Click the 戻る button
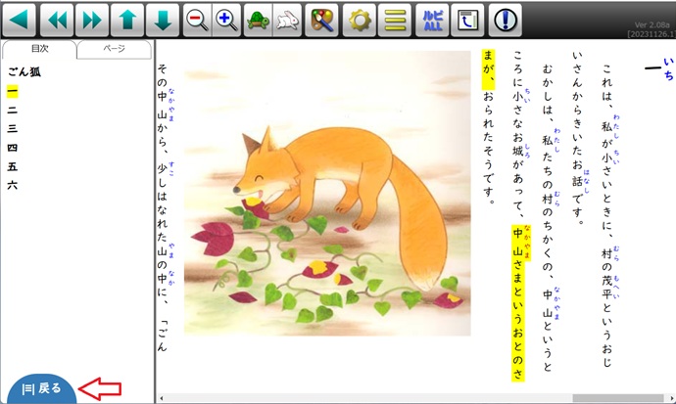This screenshot has width=676, height=404. [41, 388]
